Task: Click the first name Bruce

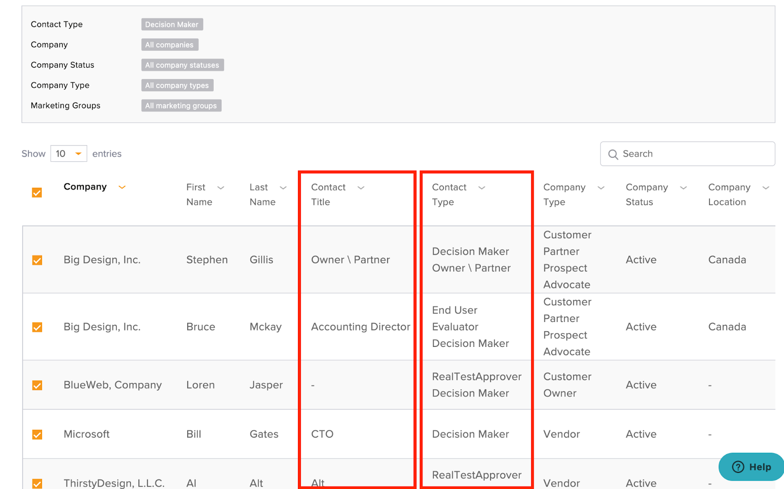Action: pyautogui.click(x=201, y=327)
